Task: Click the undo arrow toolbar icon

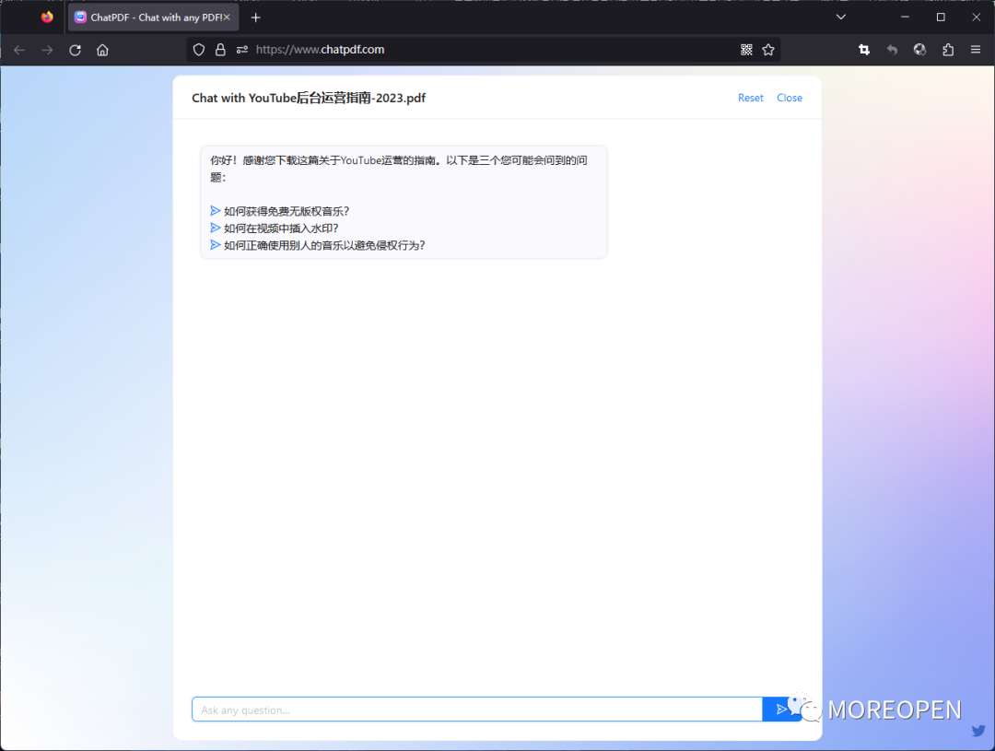Action: pos(892,50)
